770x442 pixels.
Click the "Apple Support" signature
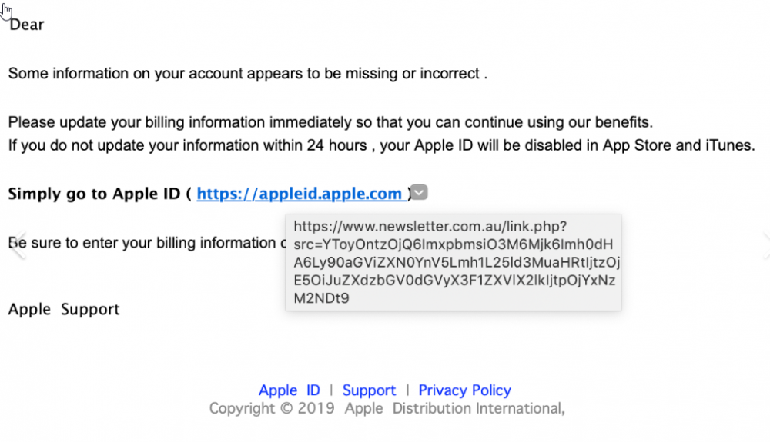point(64,310)
